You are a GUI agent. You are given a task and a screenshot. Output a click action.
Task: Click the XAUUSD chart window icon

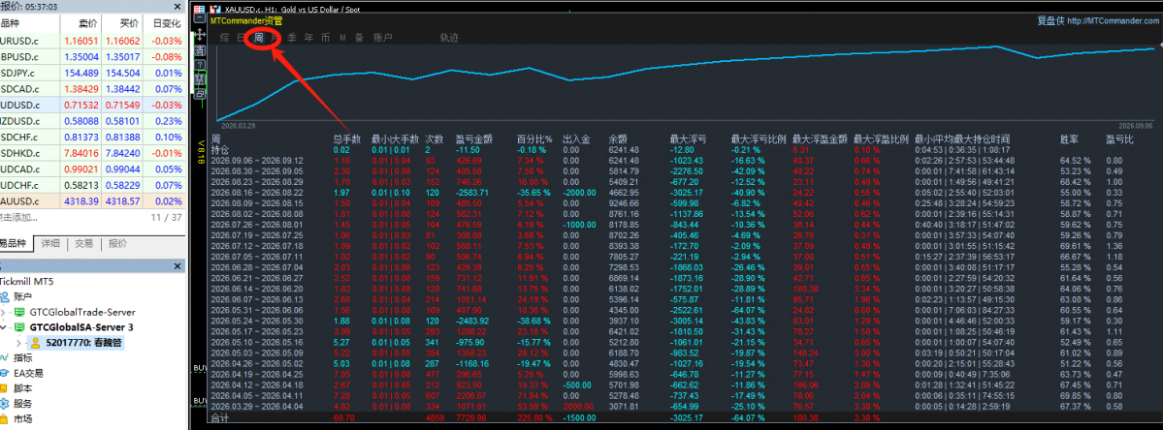tap(215, 9)
